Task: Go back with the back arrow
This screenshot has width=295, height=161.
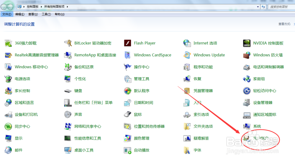Action: tap(4, 7)
